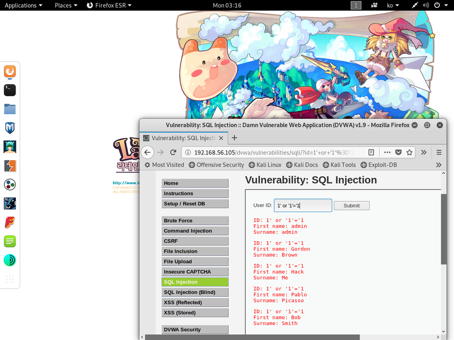Open Faraday IDE dock icon
The width and height of the screenshot is (454, 340).
click(x=10, y=223)
